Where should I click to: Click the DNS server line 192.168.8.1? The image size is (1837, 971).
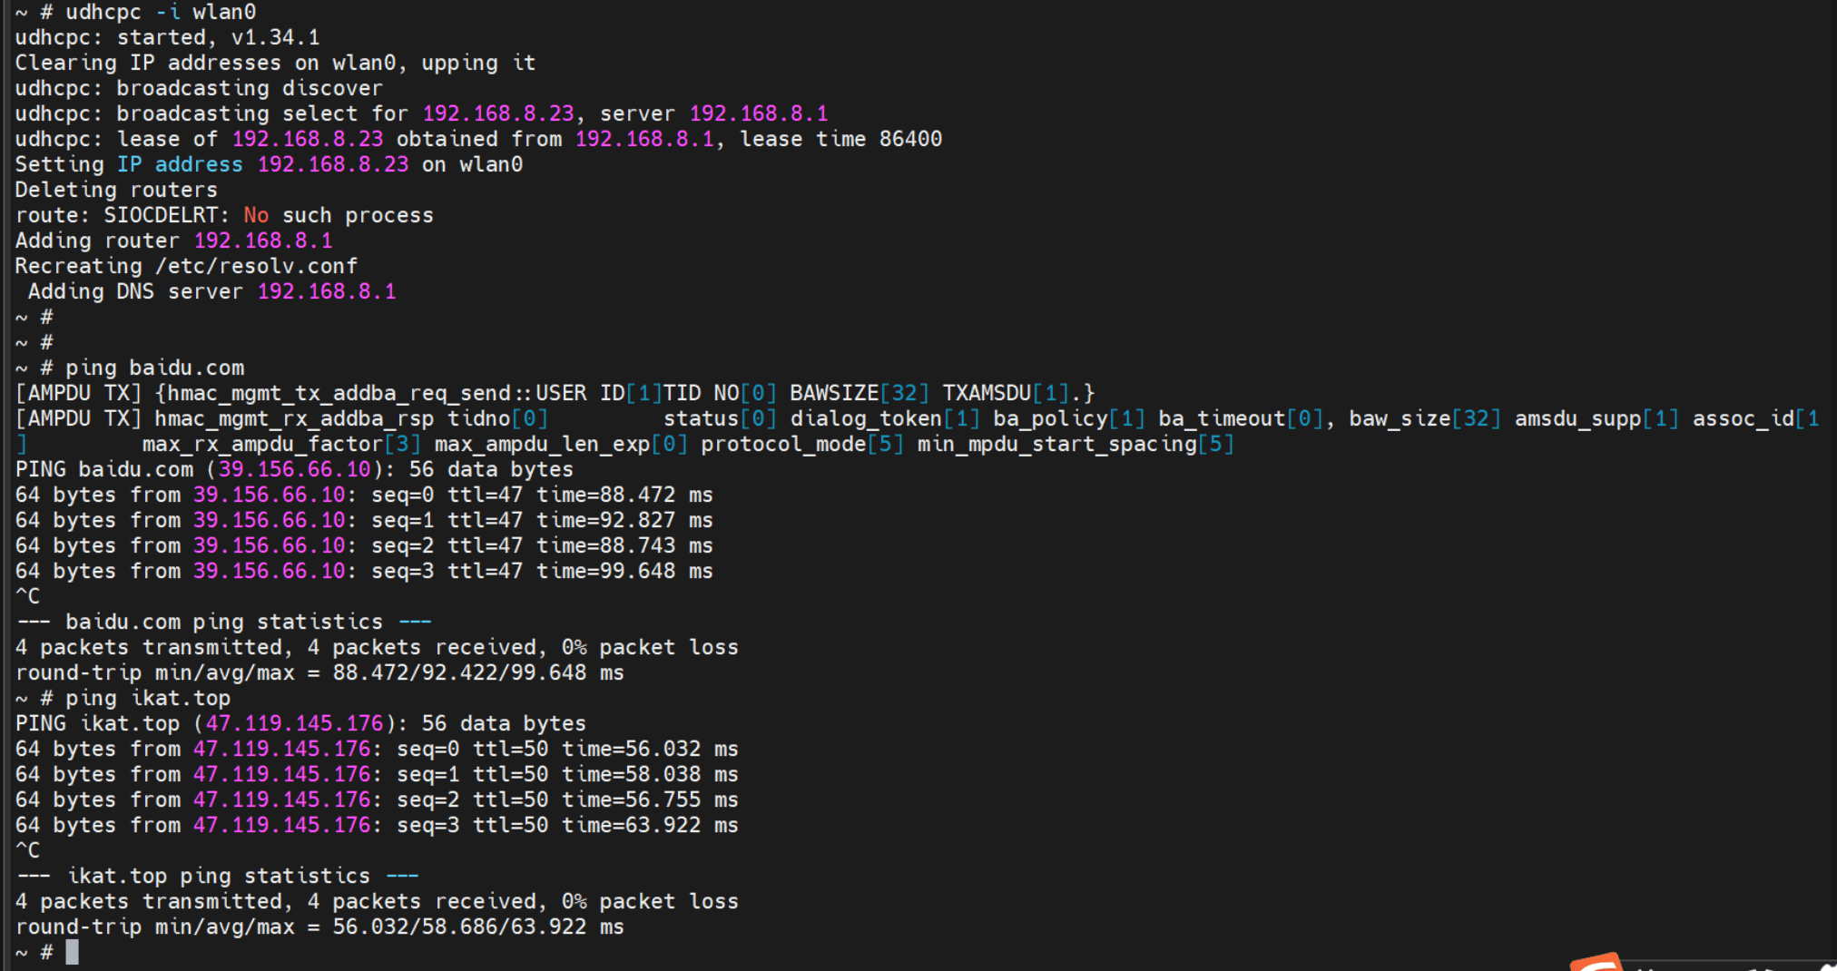coord(327,291)
